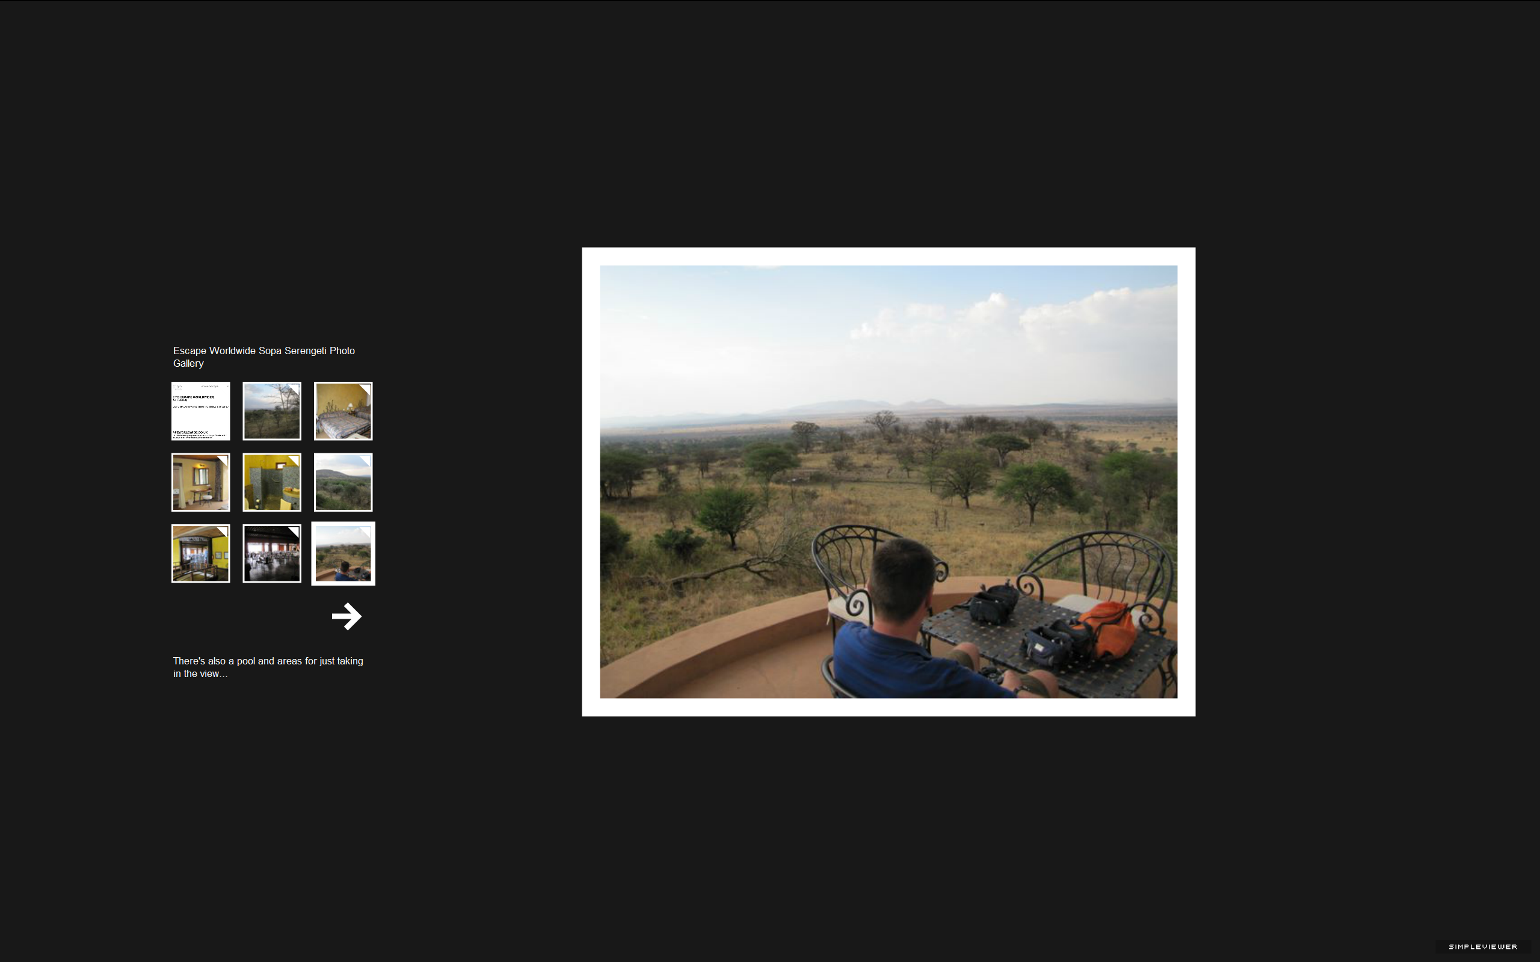Open the yellow-walled lobby entrance thumbnail
Screen dimensions: 1540x962
pos(200,554)
